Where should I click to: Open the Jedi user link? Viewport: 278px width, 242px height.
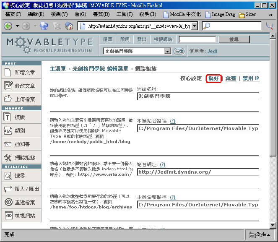pos(213,51)
